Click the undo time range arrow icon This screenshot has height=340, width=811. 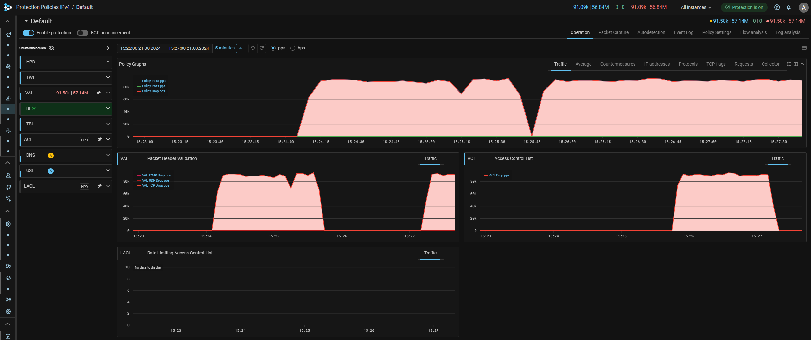point(252,48)
